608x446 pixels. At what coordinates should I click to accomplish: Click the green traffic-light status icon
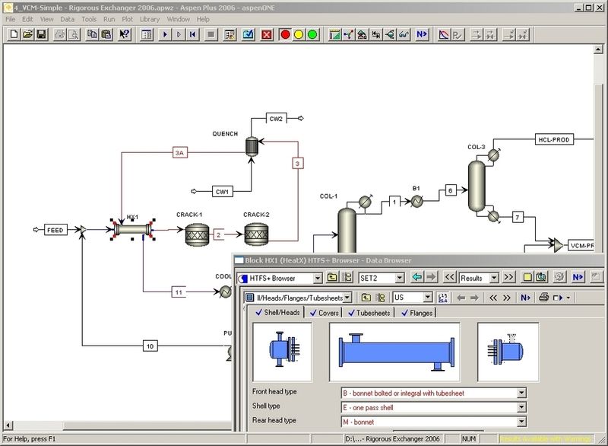tap(315, 33)
